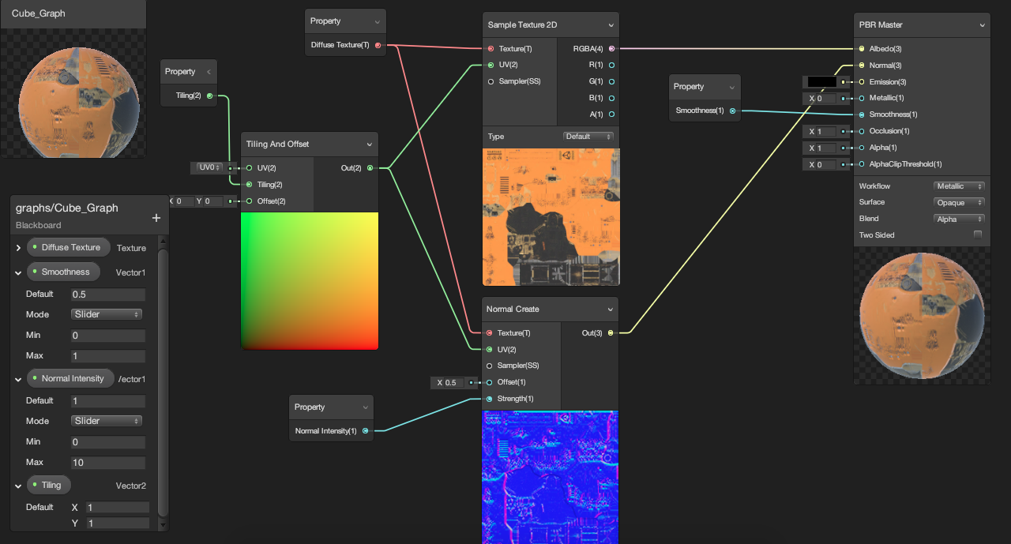Click the Albedo(3) input port on PBR Master
Screen dimensions: 1011x544
coord(861,49)
